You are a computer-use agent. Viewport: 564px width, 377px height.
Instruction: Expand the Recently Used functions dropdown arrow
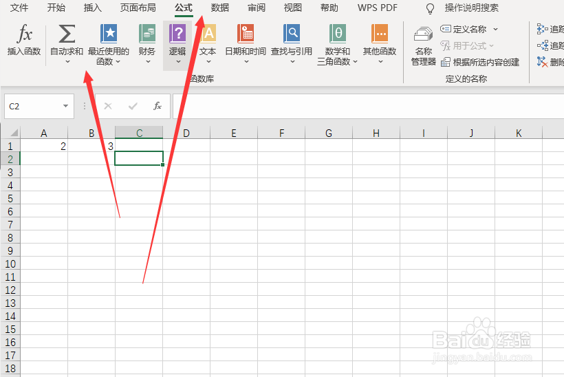pos(118,61)
